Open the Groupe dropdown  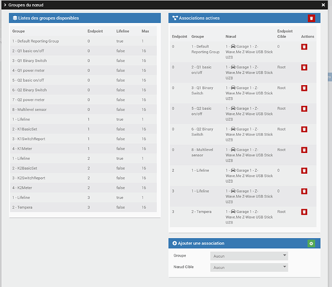tap(249, 256)
